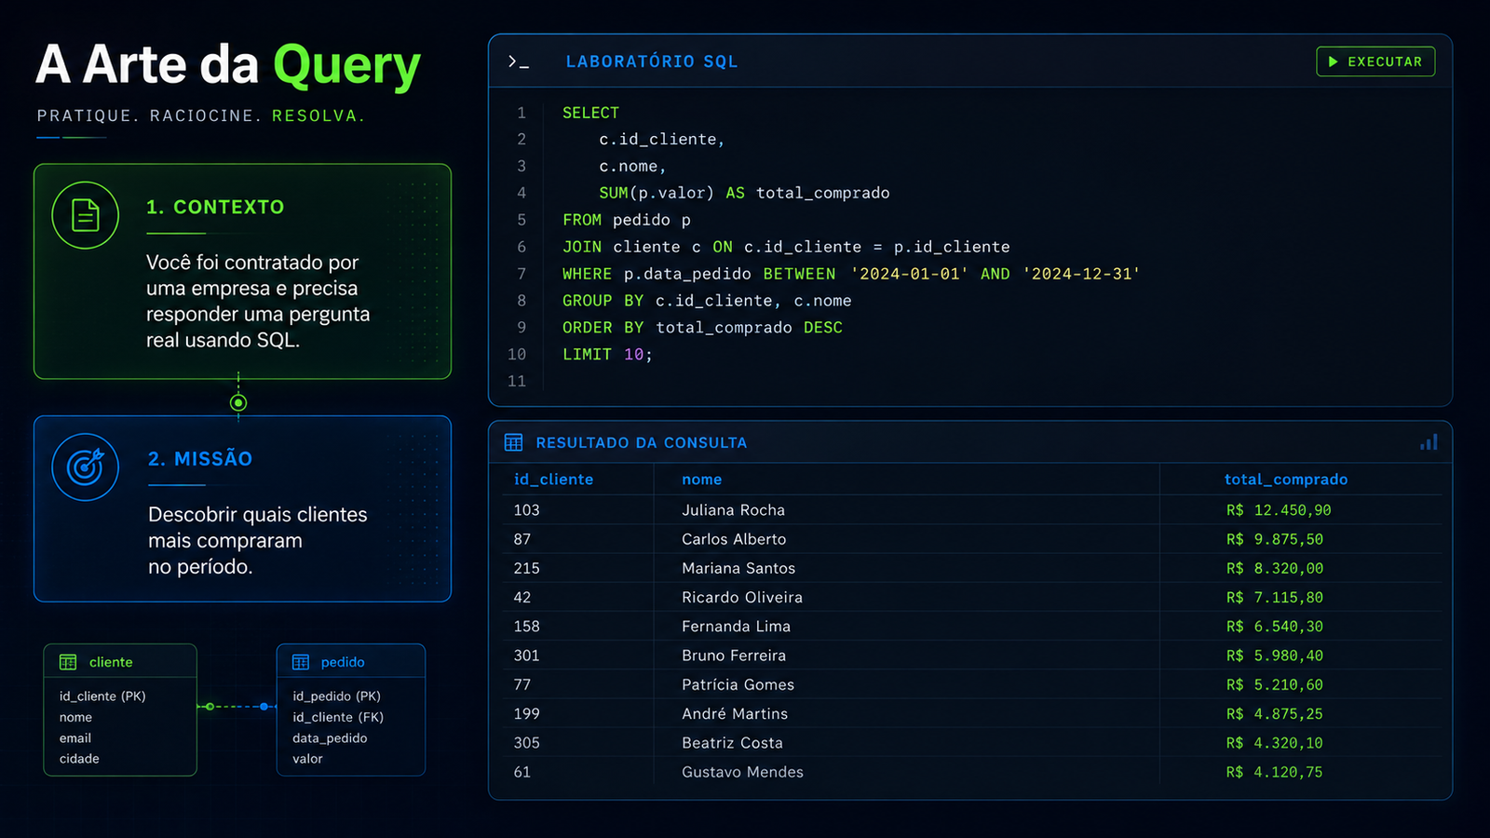Screen dimensions: 1490x838
Task: Click id_cliente (FK) in pedido table
Action: tap(338, 717)
